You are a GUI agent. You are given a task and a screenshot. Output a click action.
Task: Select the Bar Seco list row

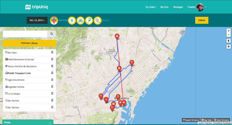[29, 52]
